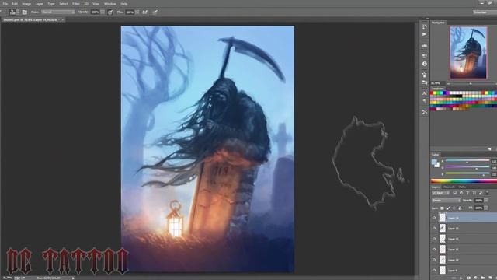Hide Layer 12 with its eye icon

434,239
